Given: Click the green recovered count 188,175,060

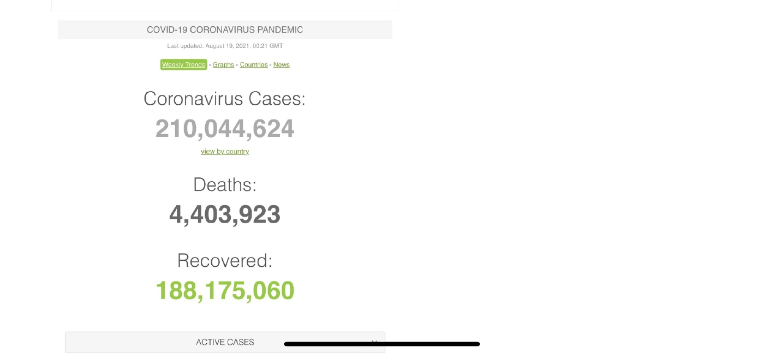Looking at the screenshot, I should (224, 290).
